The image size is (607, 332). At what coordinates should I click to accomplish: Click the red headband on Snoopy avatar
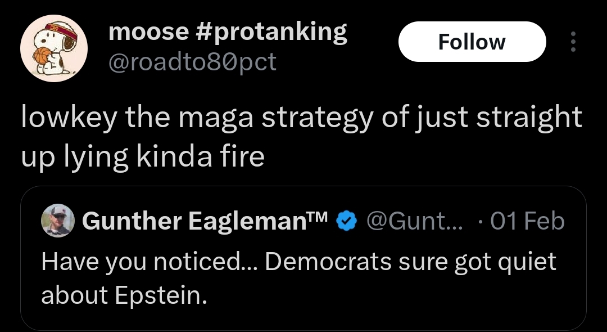[61, 30]
